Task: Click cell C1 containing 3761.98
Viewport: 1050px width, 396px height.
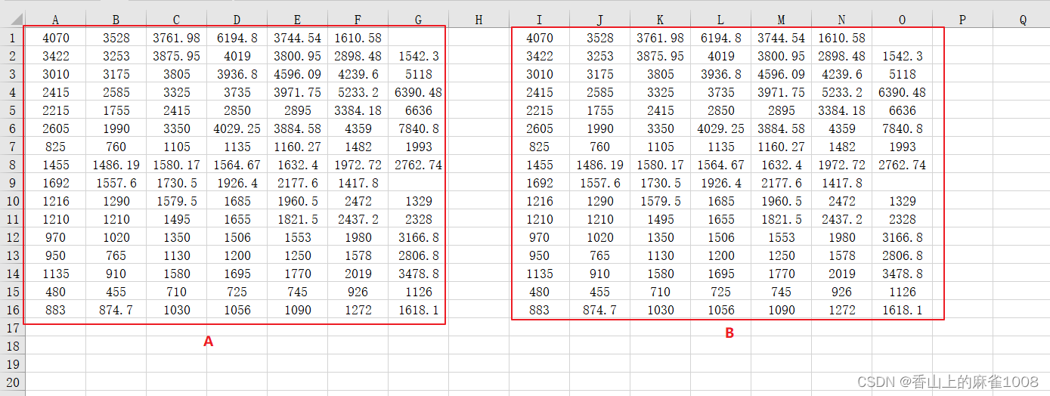Action: coord(177,38)
